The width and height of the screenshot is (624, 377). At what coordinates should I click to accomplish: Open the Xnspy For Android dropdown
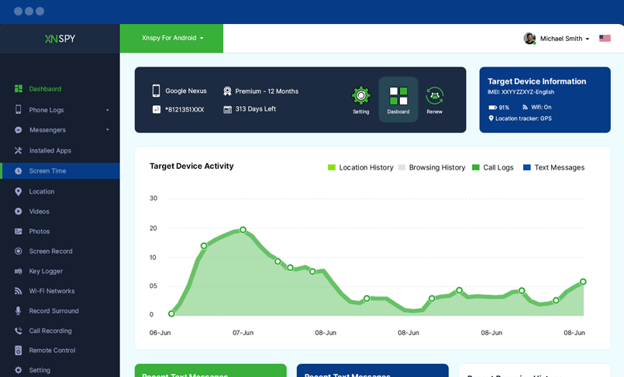click(172, 38)
